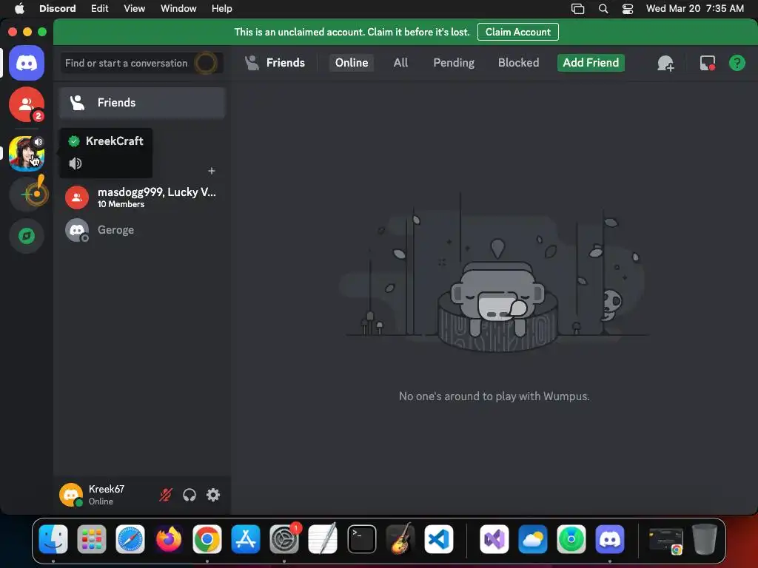This screenshot has width=758, height=568.
Task: Open the red group DM server icon with badge
Action: pos(27,105)
